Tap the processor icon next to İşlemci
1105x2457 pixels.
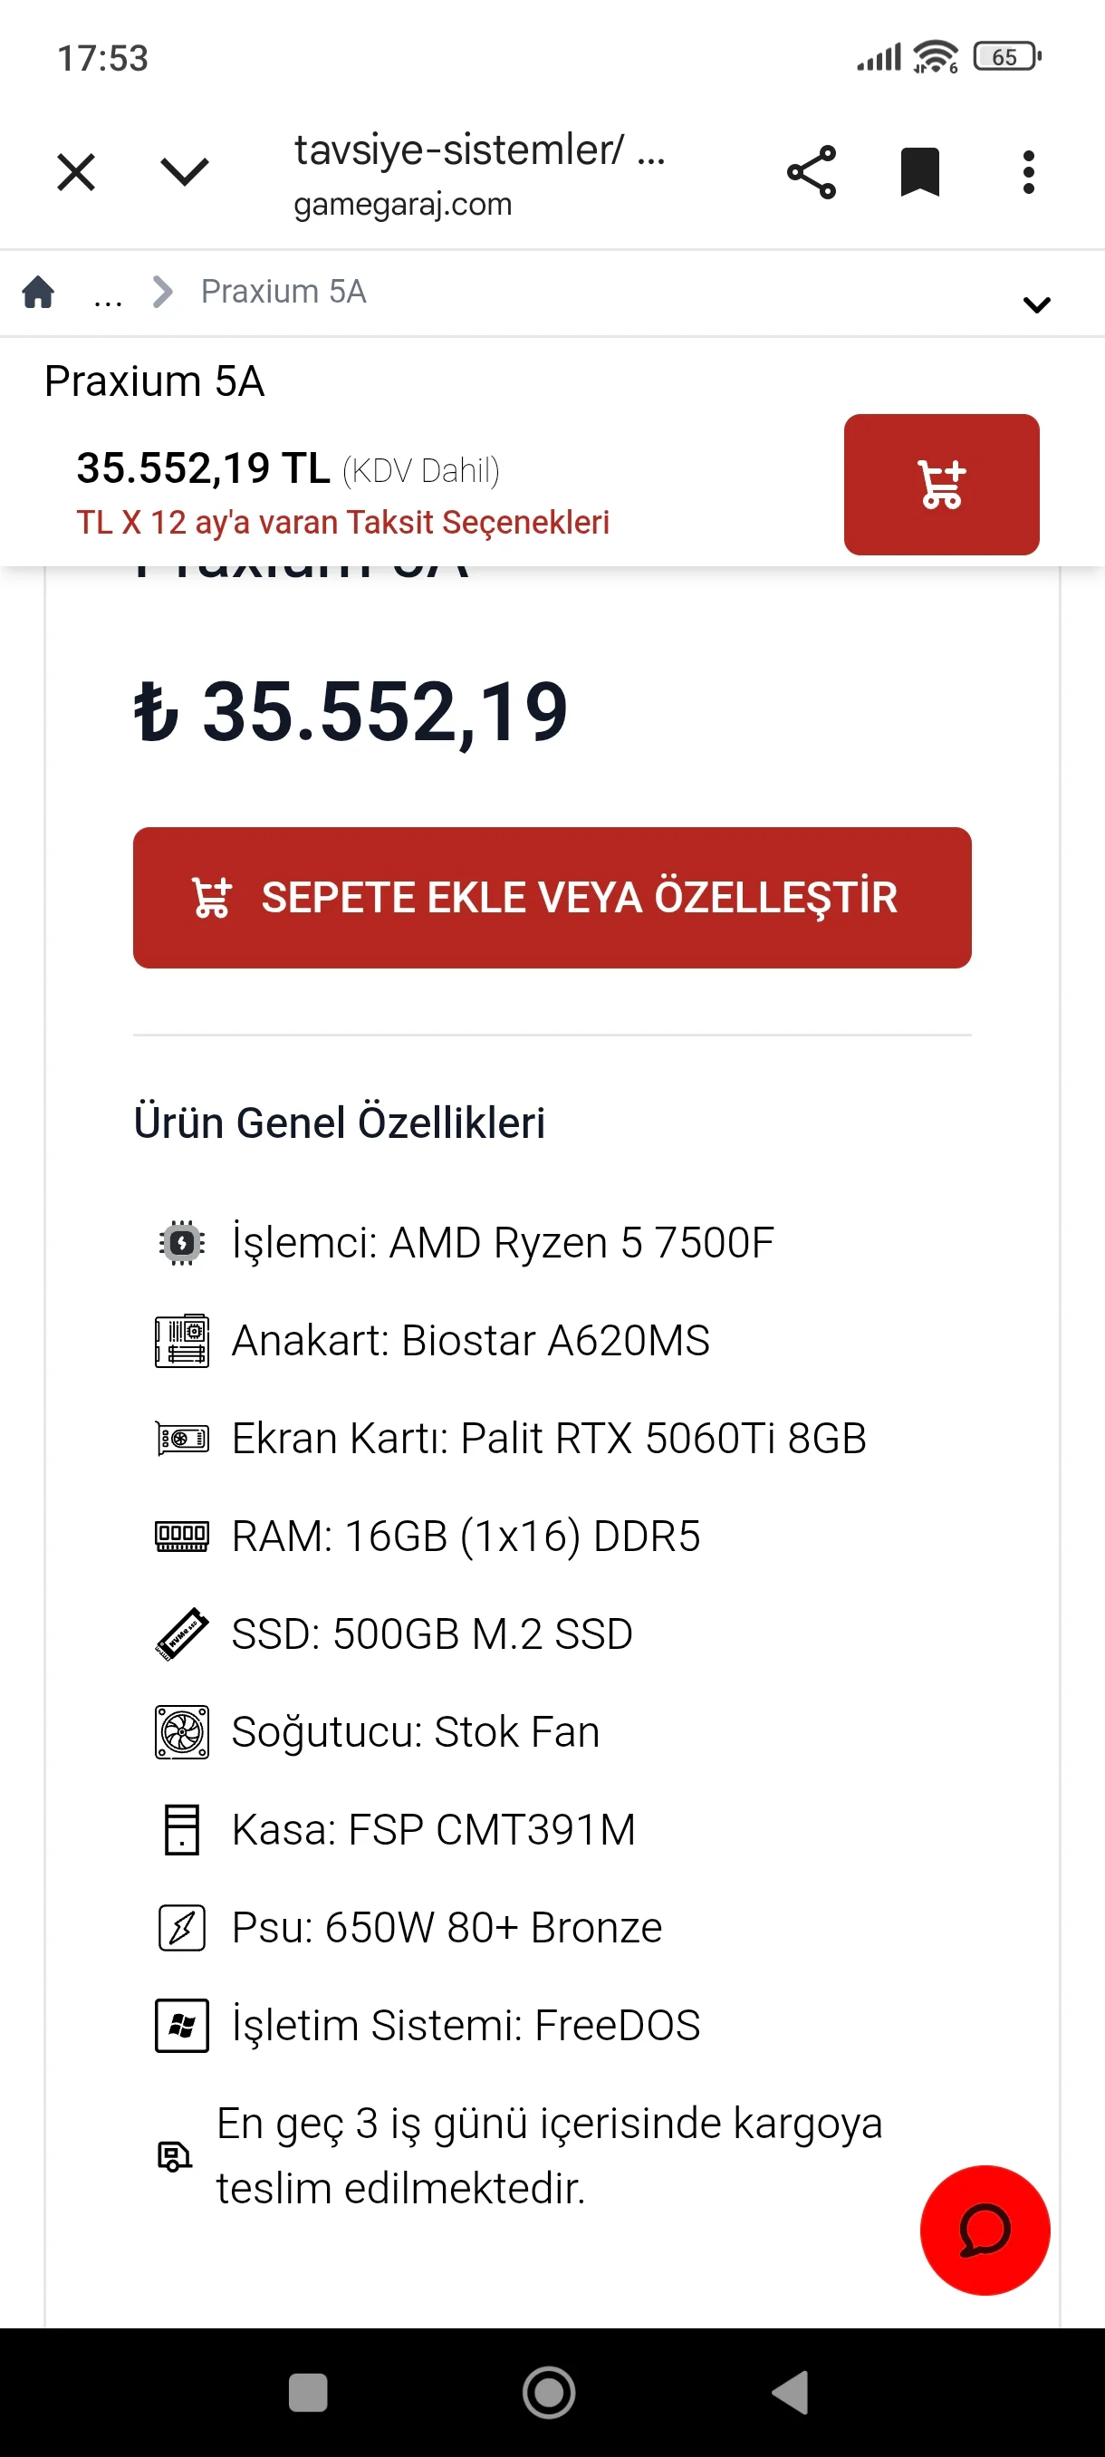pyautogui.click(x=181, y=1243)
